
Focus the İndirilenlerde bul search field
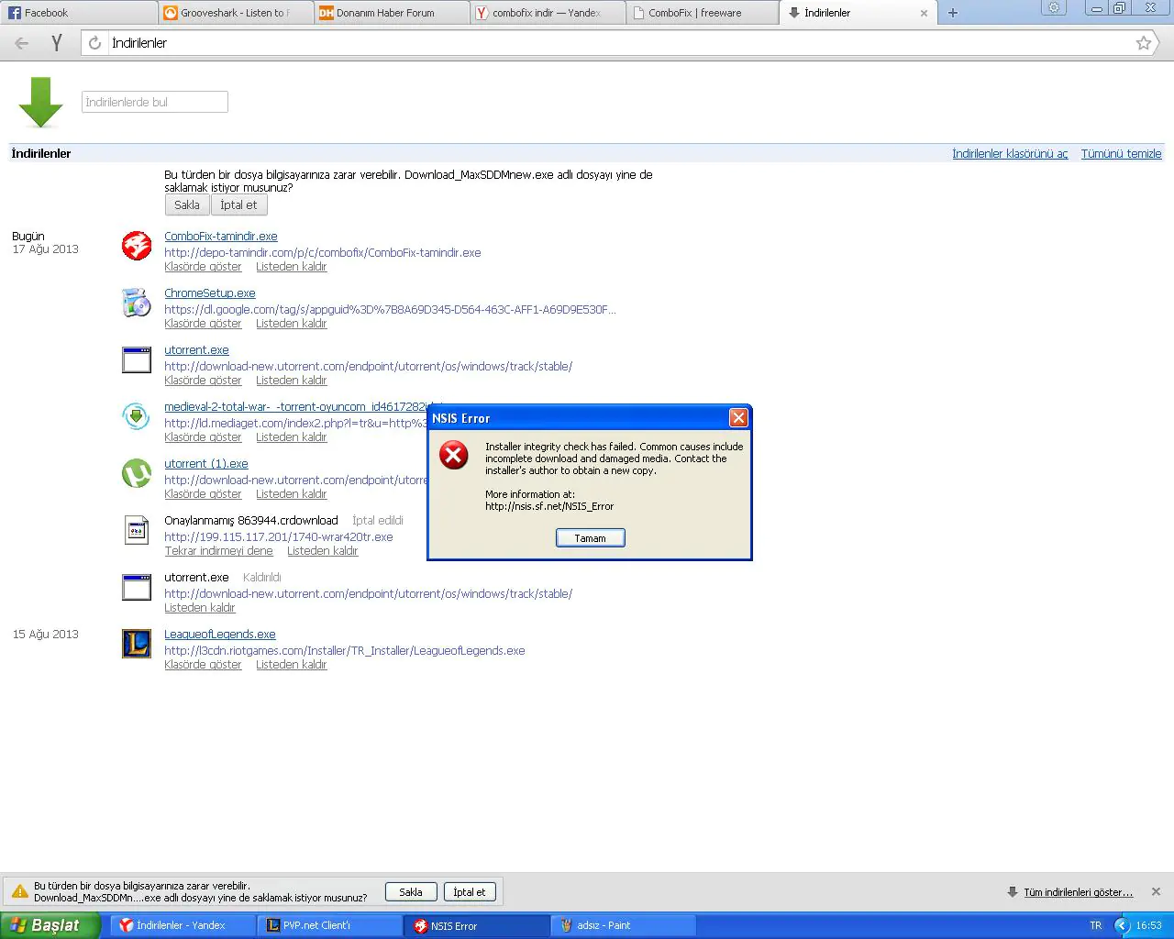(x=155, y=102)
